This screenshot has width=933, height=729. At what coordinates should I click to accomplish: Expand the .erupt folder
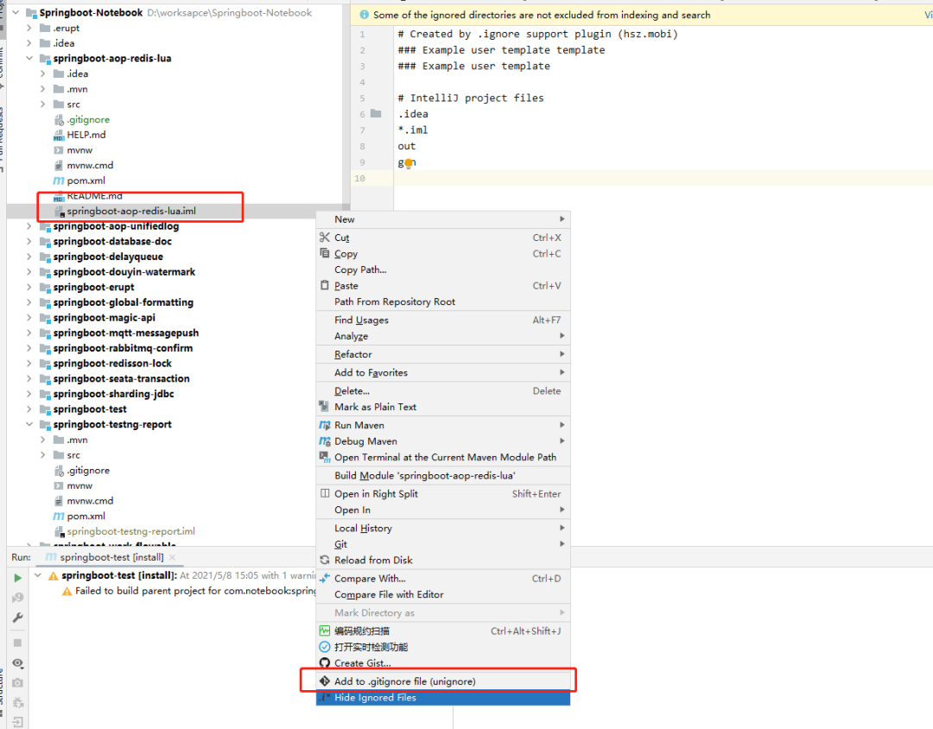pyautogui.click(x=29, y=28)
